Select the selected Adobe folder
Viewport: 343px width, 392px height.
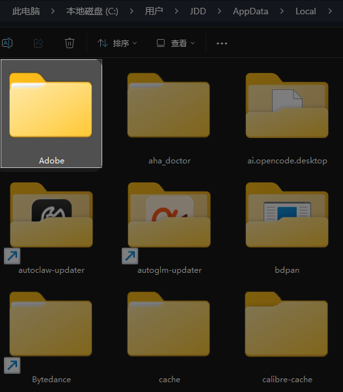coord(51,114)
